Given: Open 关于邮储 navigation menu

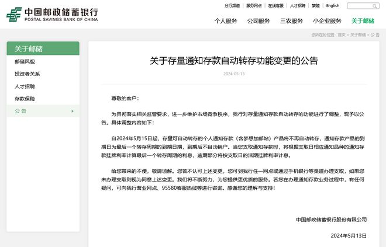Looking at the screenshot, I should point(363,21).
